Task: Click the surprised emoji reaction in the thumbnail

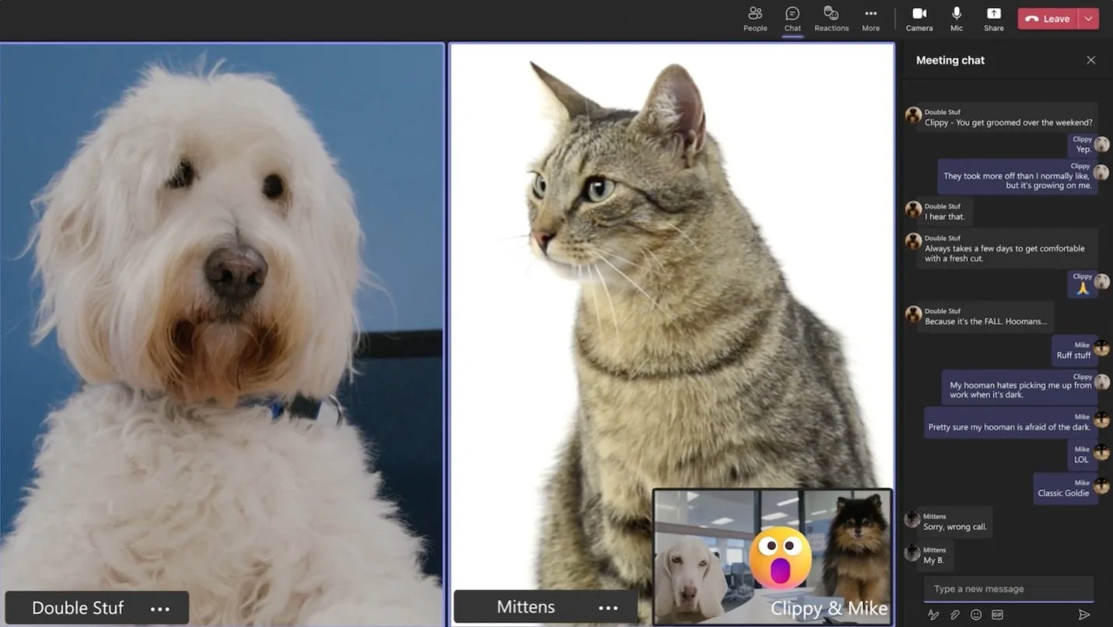Action: [x=780, y=557]
